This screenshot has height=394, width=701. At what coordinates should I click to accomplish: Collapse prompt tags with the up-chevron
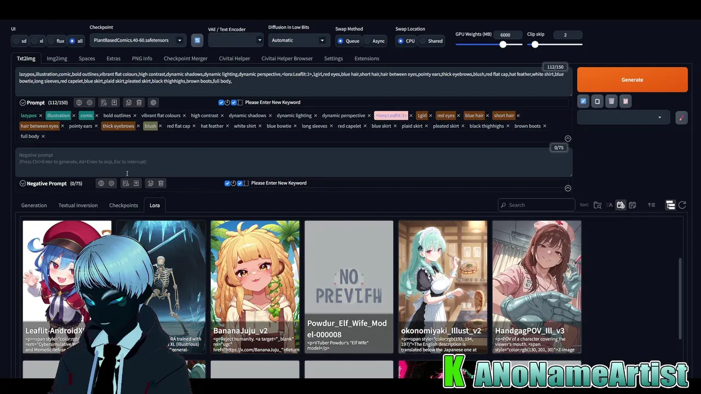pyautogui.click(x=568, y=138)
